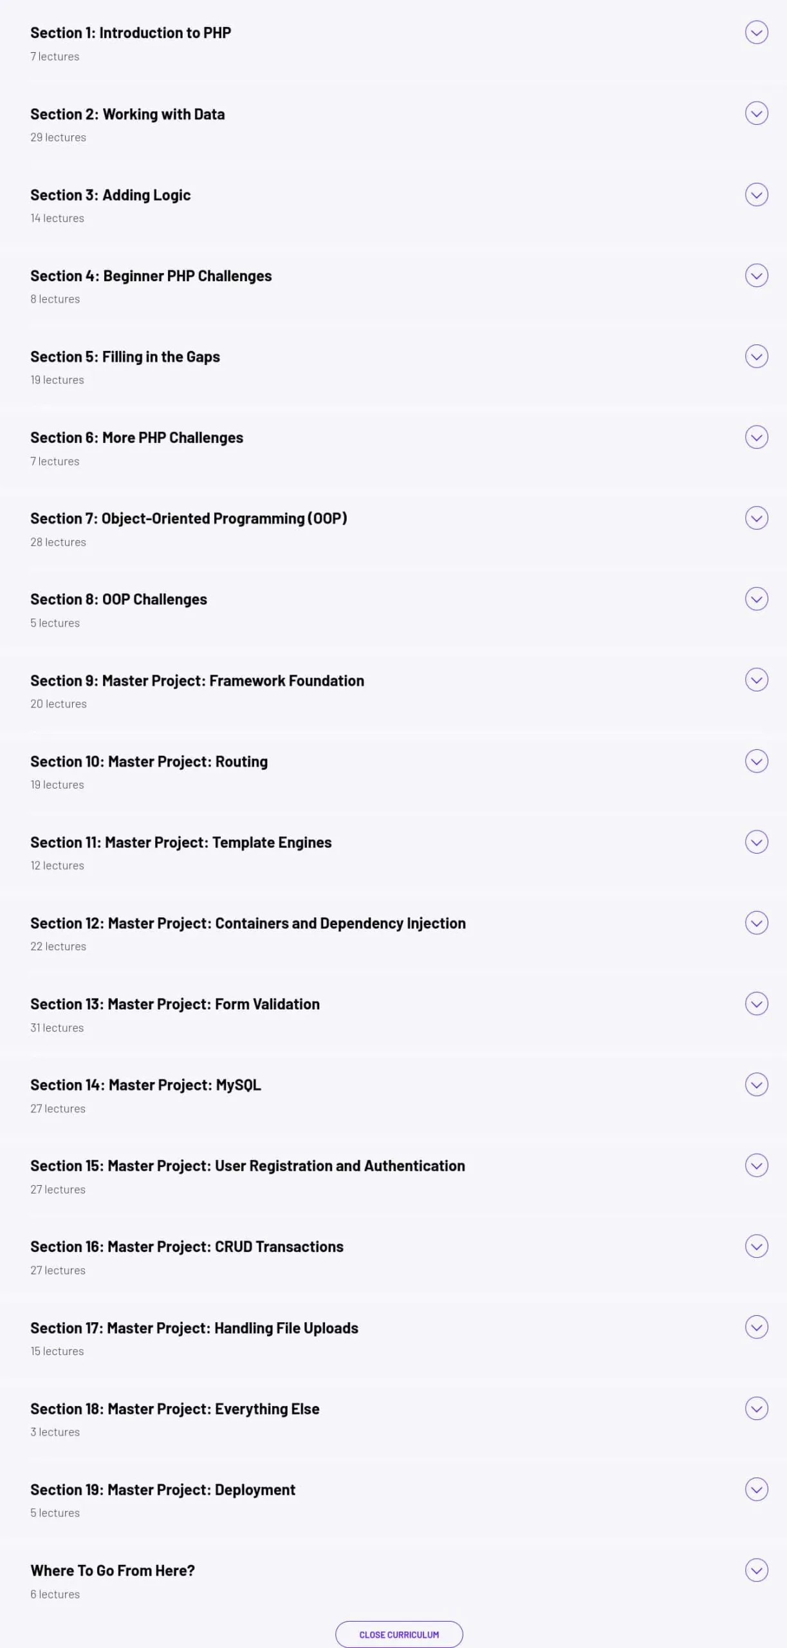Expand Section 2: Working with Data chevron
The image size is (787, 1648).
tap(756, 113)
